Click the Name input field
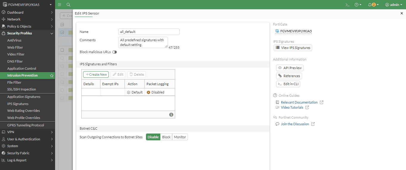This screenshot has height=170, width=406. coord(149,32)
